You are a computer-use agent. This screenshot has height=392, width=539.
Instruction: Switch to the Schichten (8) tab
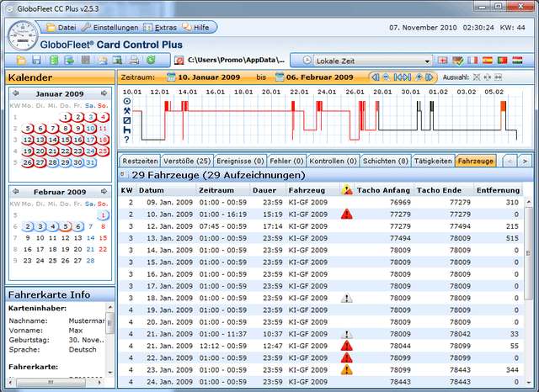click(x=386, y=161)
